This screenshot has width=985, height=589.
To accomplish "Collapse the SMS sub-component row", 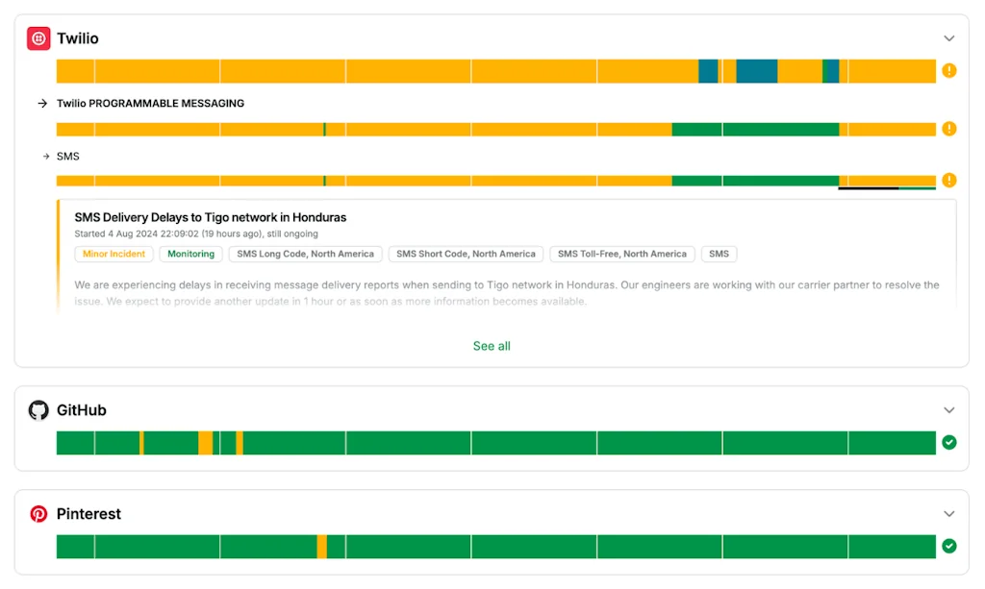I will 45,157.
